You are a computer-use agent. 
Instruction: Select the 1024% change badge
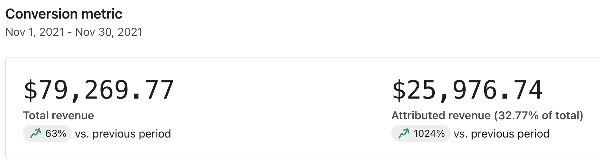421,134
